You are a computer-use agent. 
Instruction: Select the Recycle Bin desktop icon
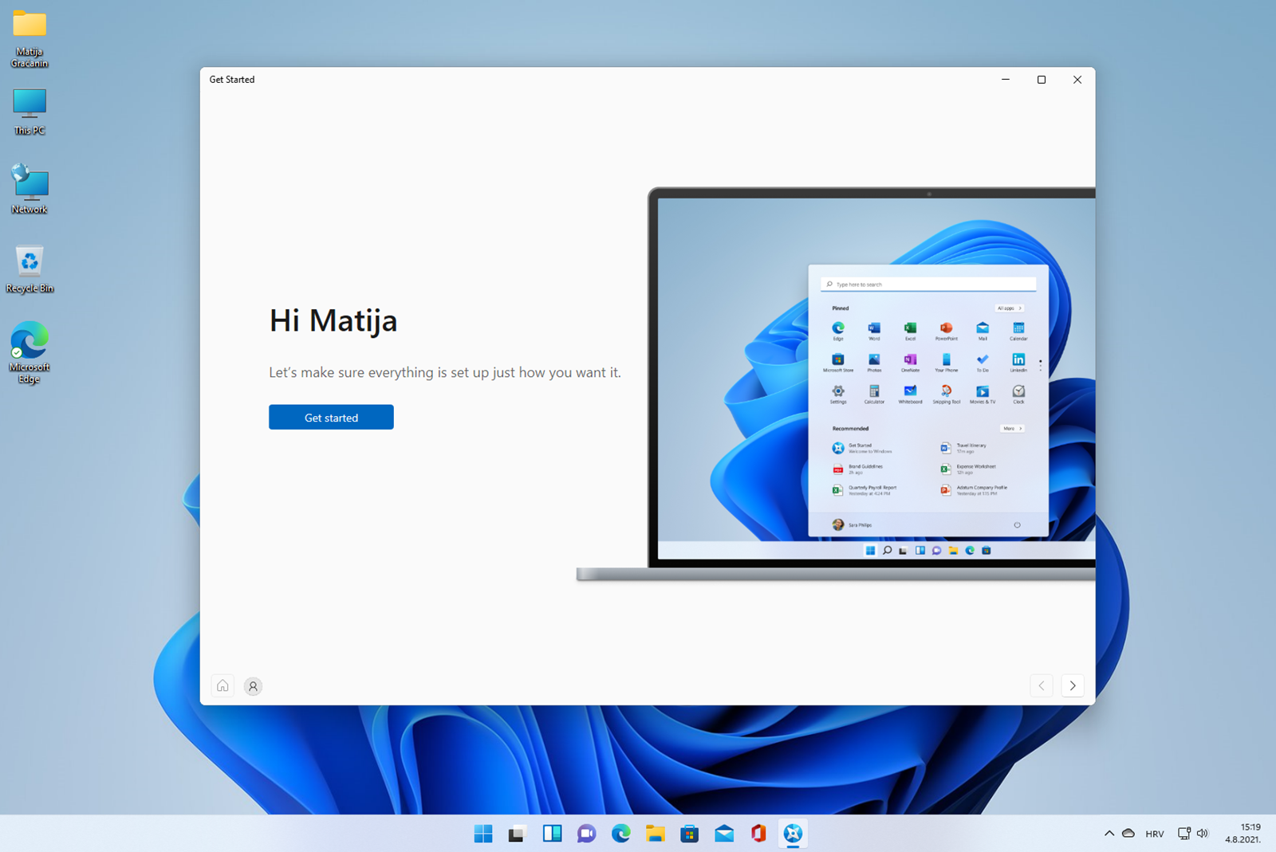tap(30, 269)
